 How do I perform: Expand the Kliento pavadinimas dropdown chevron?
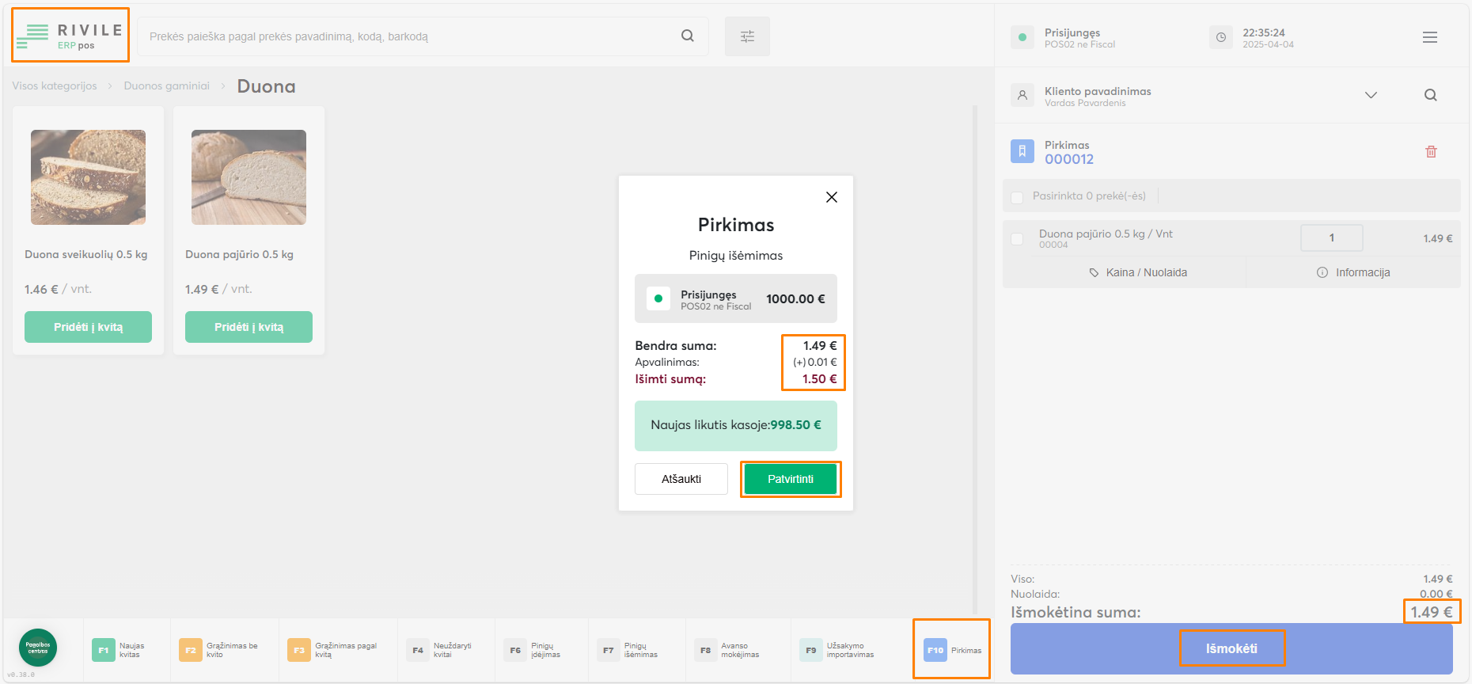click(1371, 95)
